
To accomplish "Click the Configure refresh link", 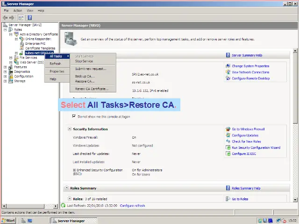I will click(x=132, y=205).
